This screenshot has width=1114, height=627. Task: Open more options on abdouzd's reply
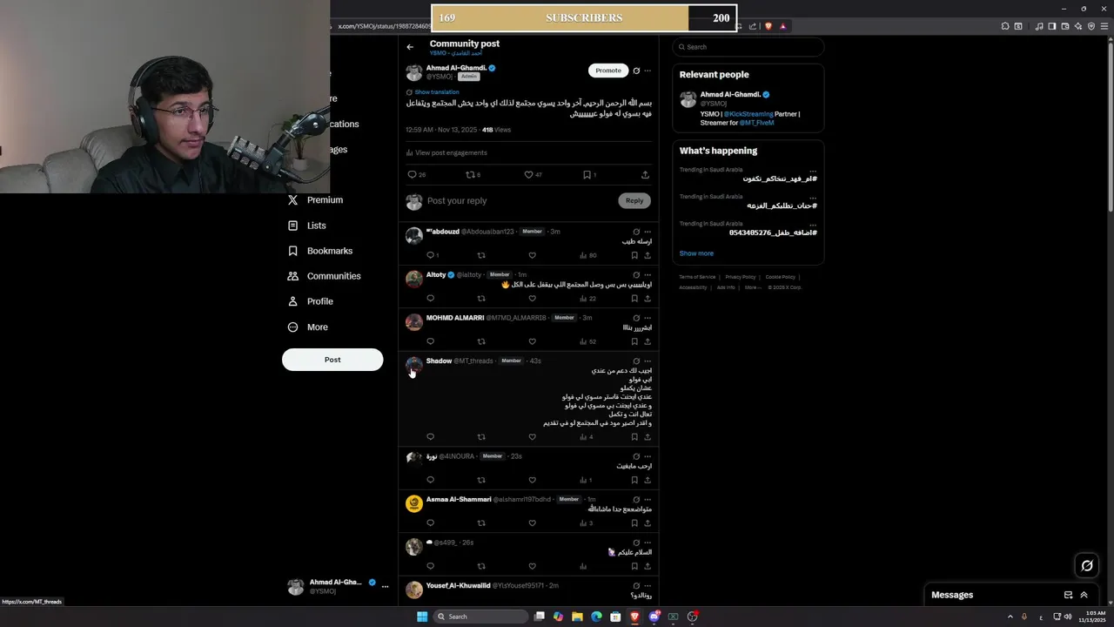(648, 232)
